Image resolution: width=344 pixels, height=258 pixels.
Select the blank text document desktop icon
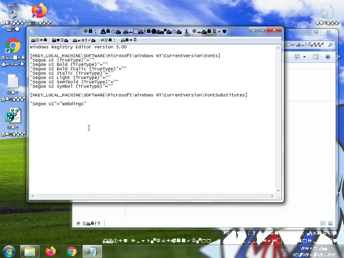pos(13,81)
